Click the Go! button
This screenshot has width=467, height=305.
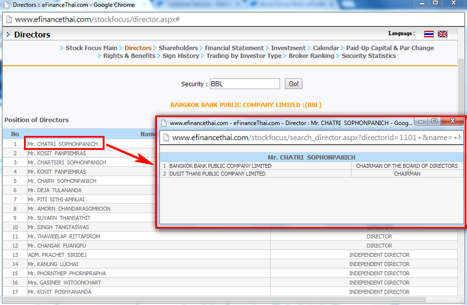click(294, 84)
